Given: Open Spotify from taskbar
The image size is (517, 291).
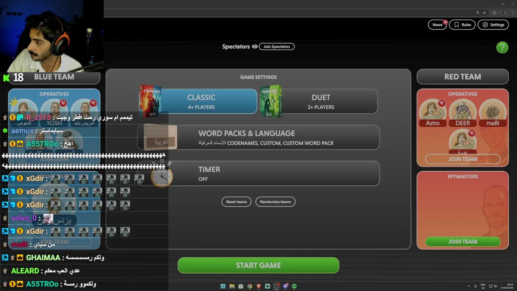Looking at the screenshot, I should coord(294,286).
